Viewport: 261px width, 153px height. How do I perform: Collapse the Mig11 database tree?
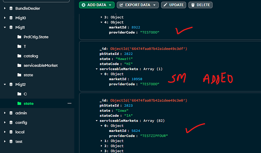(5, 27)
